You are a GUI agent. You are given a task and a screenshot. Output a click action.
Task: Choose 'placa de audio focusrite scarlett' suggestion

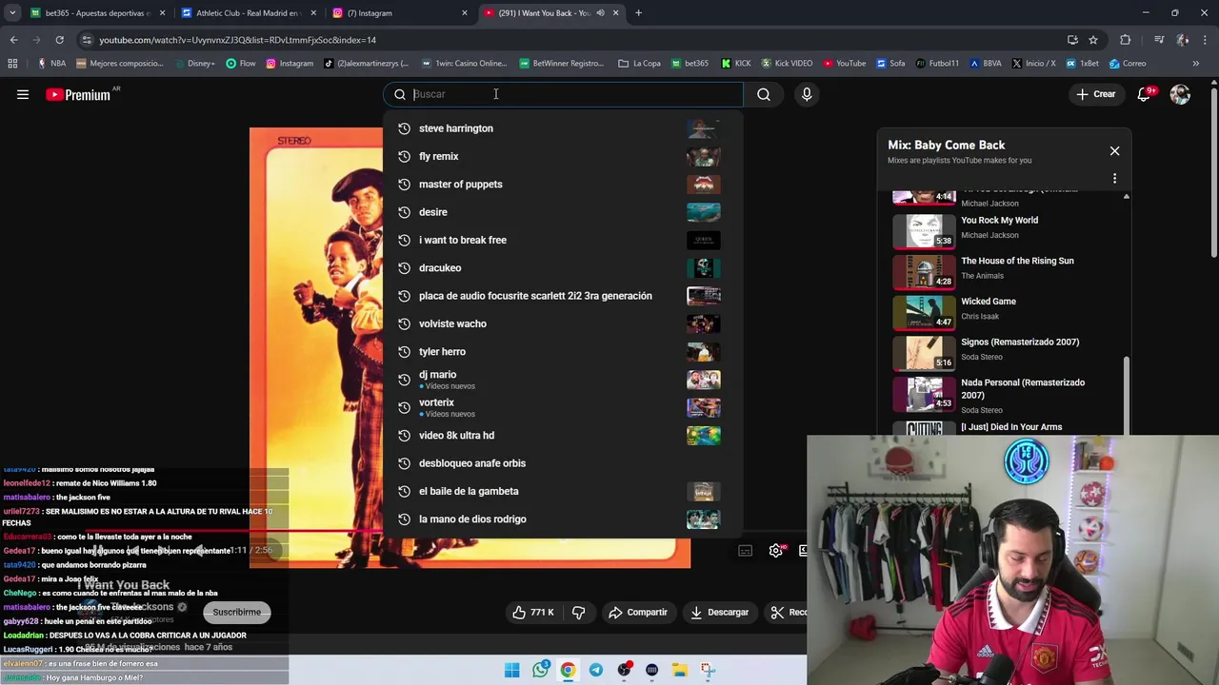click(563, 296)
